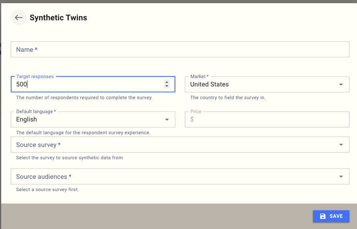Click the floppy disk icon on Save
Viewport: 357px width, 229px height.
point(323,216)
